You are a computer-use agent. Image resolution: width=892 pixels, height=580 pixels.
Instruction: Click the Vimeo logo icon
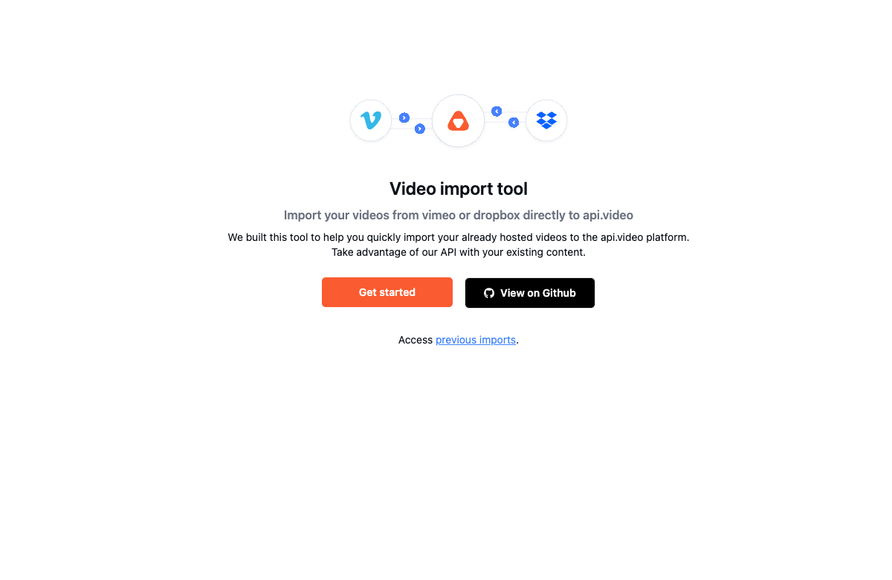[371, 120]
